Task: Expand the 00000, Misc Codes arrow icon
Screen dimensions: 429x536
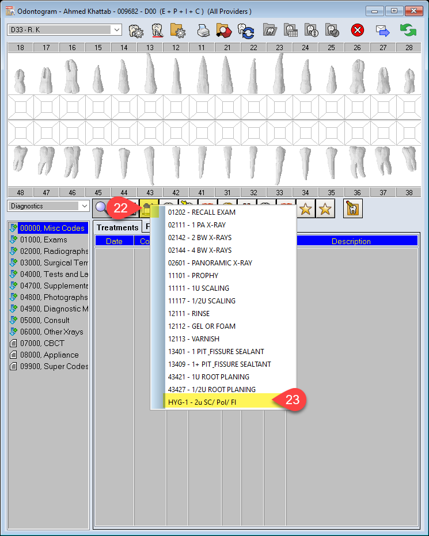Action: click(x=13, y=228)
